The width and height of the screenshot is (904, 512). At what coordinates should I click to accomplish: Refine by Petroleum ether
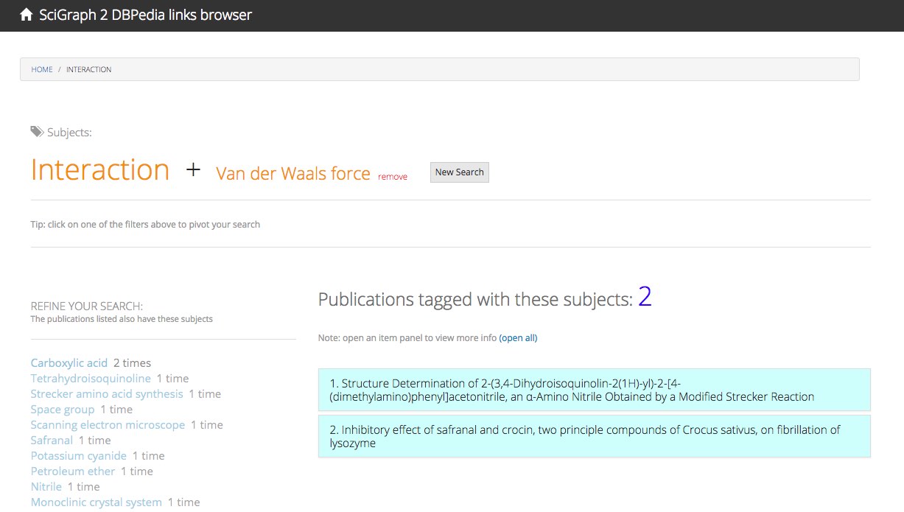73,471
